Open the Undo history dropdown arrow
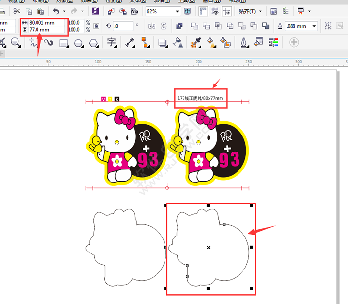 (64, 11)
